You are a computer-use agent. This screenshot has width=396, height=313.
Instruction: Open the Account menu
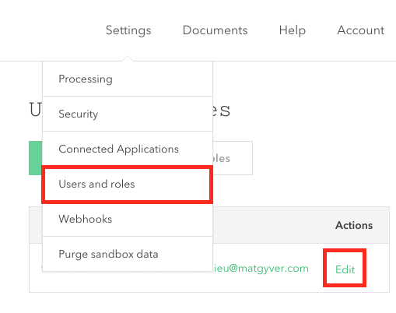coord(360,30)
